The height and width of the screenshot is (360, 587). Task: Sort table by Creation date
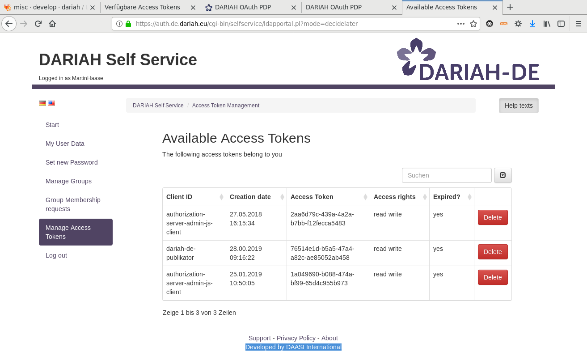point(256,197)
